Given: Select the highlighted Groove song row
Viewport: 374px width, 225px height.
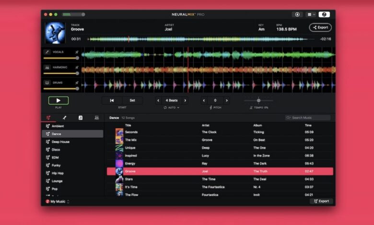Looking at the screenshot, I should (x=220, y=171).
